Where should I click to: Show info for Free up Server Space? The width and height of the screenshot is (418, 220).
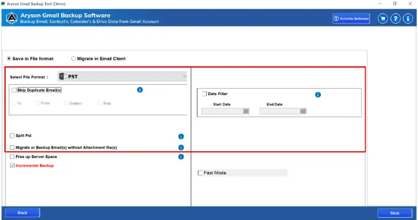point(181,157)
